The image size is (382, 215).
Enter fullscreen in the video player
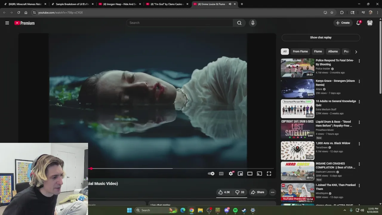click(269, 173)
